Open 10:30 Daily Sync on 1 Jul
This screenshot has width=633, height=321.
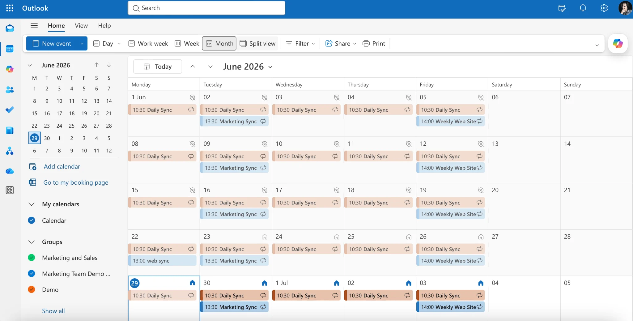point(306,295)
